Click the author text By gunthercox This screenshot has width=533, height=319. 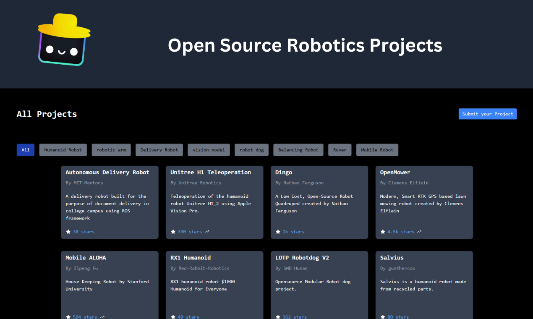398,268
